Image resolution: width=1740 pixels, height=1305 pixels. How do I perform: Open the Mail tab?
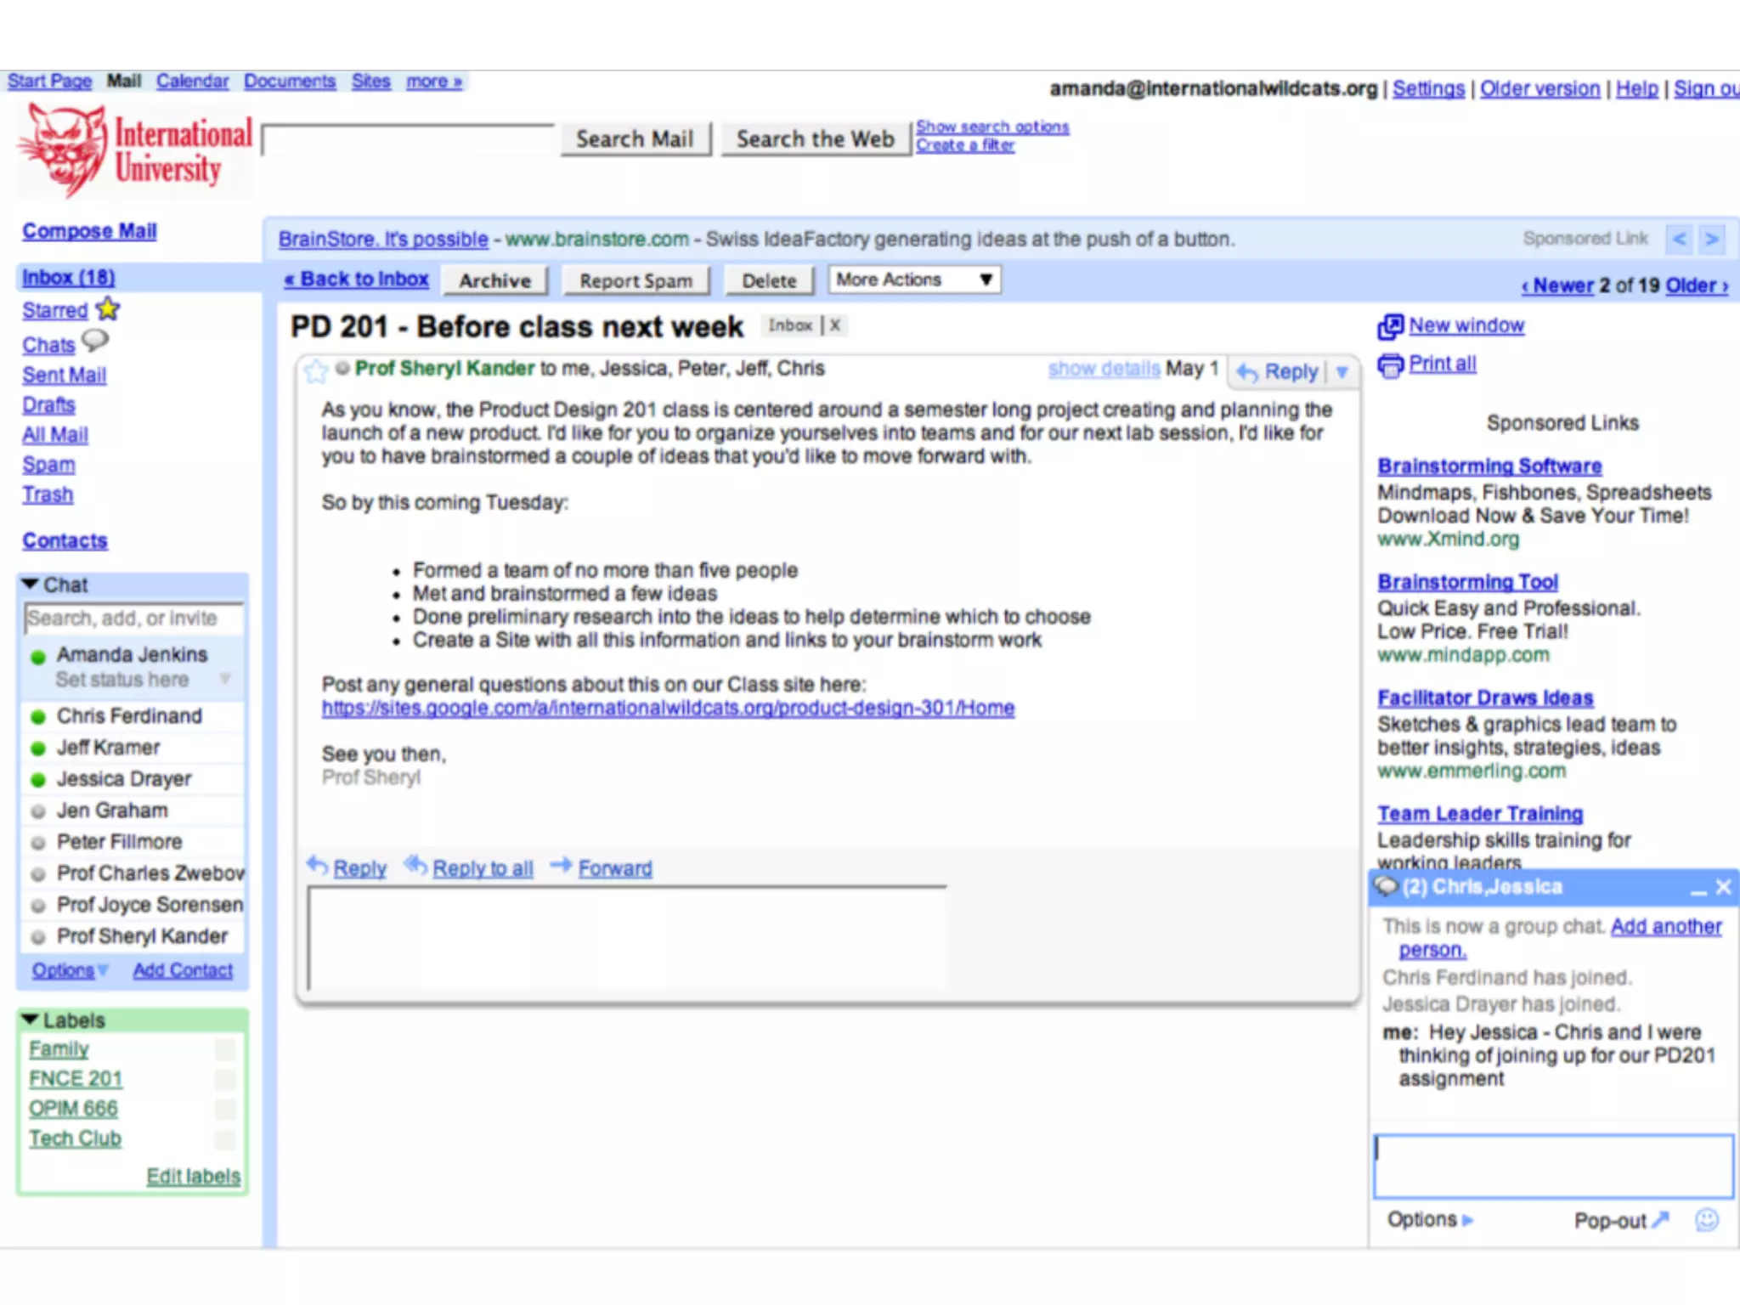124,82
